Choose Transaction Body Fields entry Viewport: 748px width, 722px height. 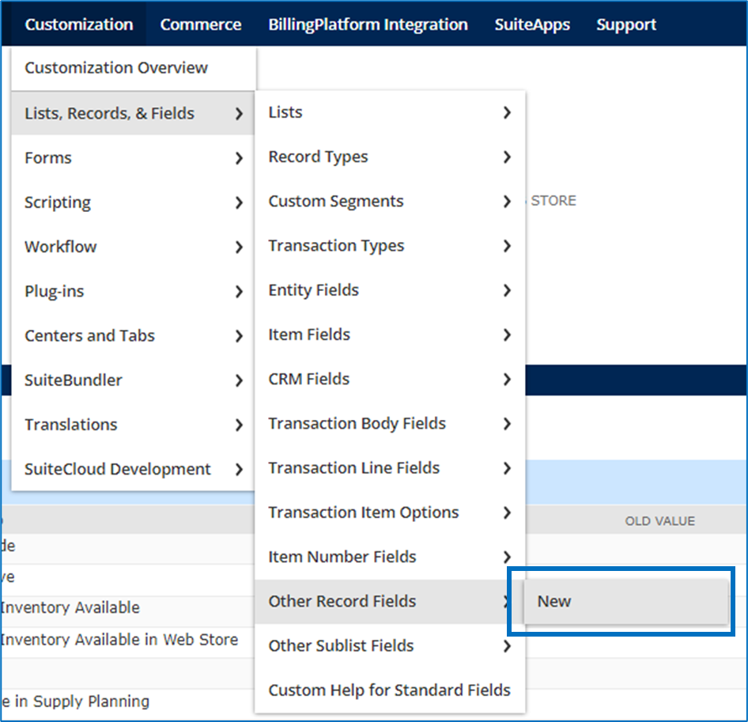[x=391, y=423]
